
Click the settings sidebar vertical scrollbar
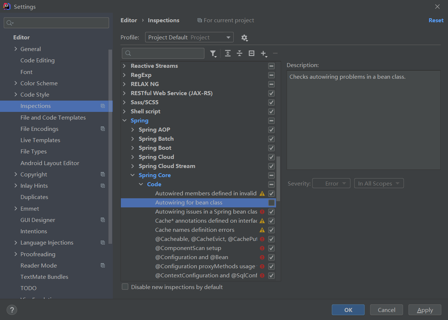coord(111,146)
